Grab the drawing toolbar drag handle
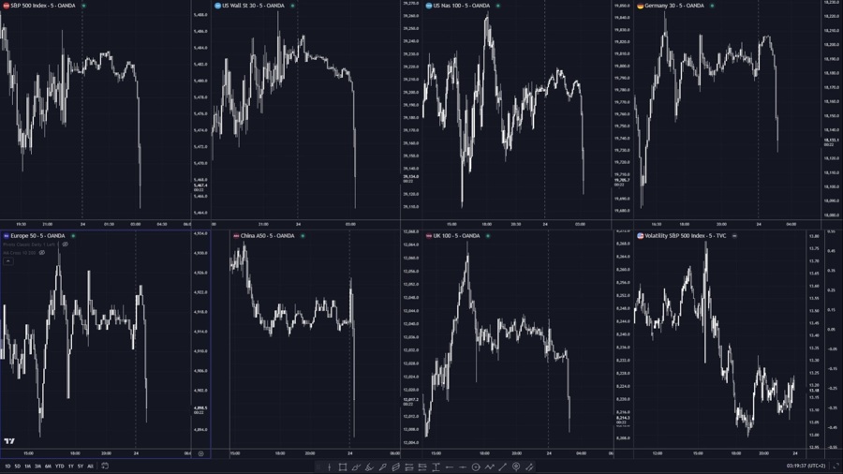This screenshot has width=843, height=474. (318, 467)
